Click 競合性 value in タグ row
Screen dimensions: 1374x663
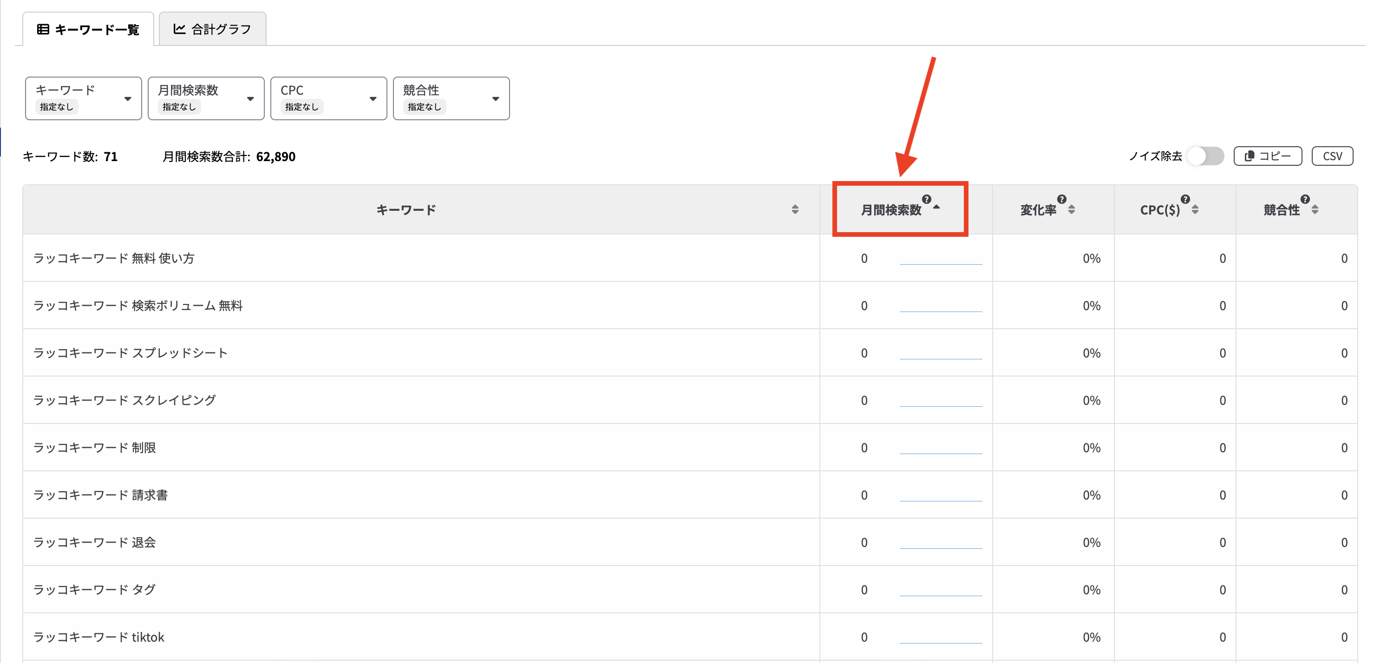[1344, 590]
